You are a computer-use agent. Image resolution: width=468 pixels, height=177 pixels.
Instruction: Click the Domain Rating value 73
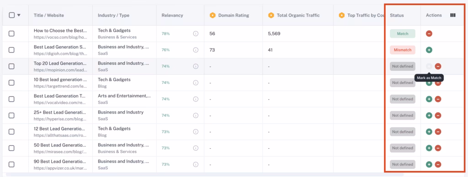pos(212,50)
